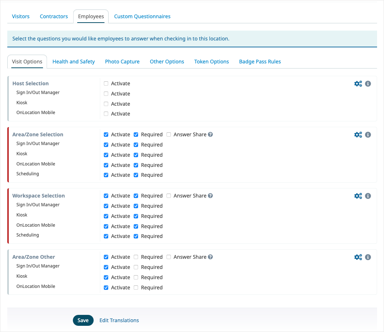Open Area/Zone Selection settings gears icon
This screenshot has width=384, height=332.
[x=358, y=135]
